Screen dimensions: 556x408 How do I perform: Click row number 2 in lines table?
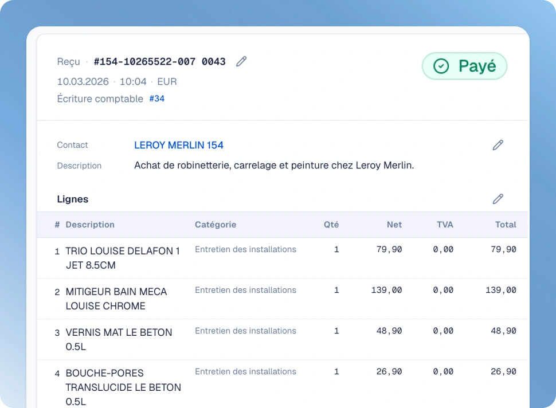pyautogui.click(x=57, y=292)
